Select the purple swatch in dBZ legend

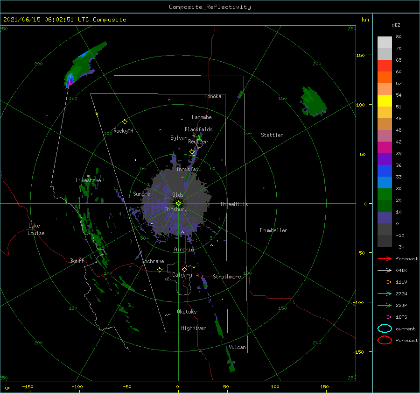pyautogui.click(x=385, y=159)
